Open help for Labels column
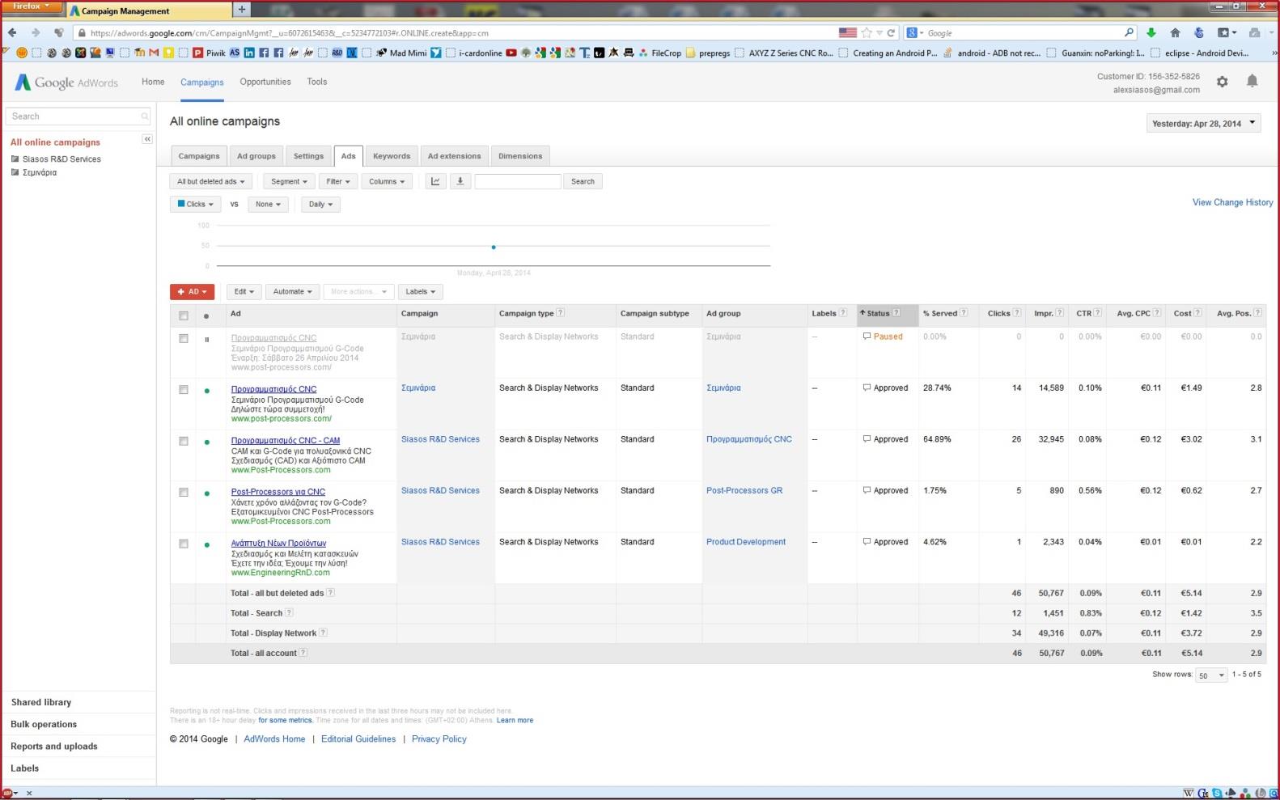This screenshot has height=800, width=1280. 843,313
